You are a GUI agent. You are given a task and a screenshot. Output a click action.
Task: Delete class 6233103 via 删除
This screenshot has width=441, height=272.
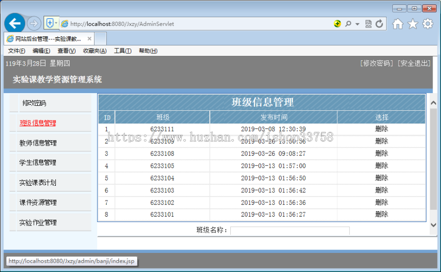tap(382, 190)
